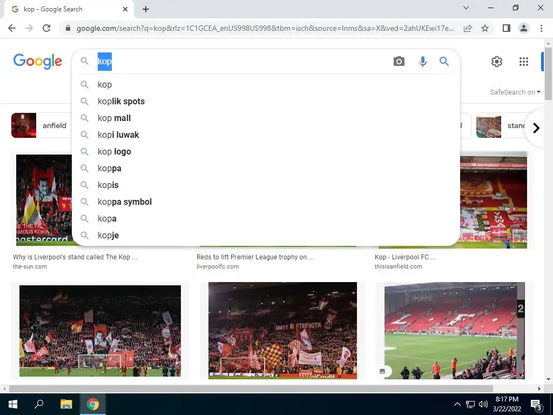Go back to previous page
Viewport: 553px width, 415px height.
tap(12, 28)
